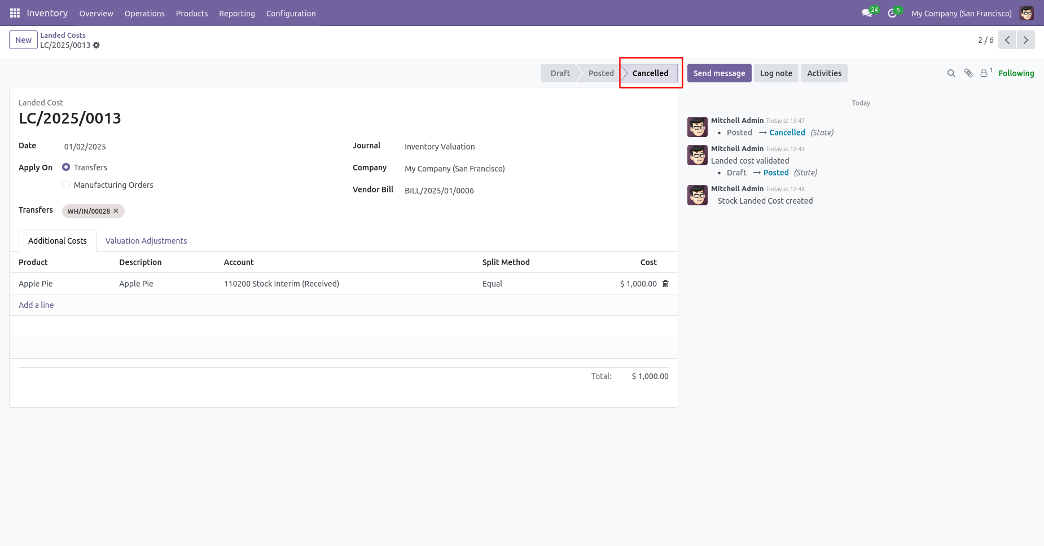Click the Add a line link
The height and width of the screenshot is (546, 1044).
(36, 305)
